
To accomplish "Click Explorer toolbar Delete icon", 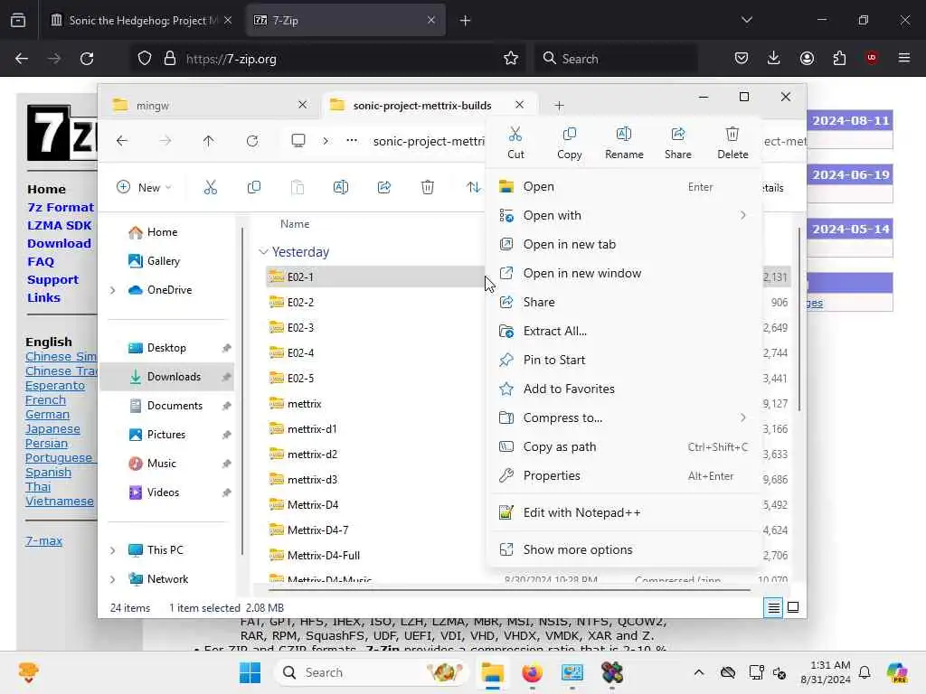I will tap(428, 188).
